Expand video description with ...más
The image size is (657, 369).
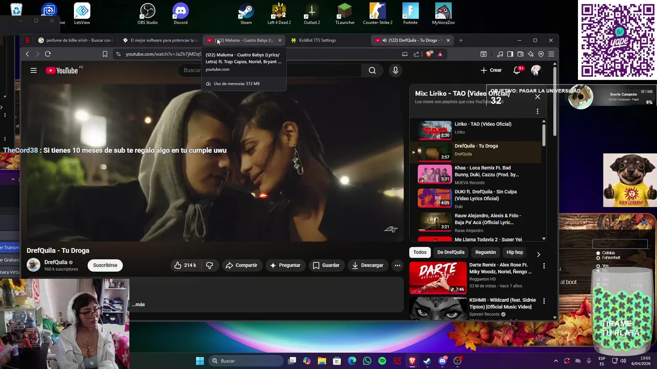(138, 304)
